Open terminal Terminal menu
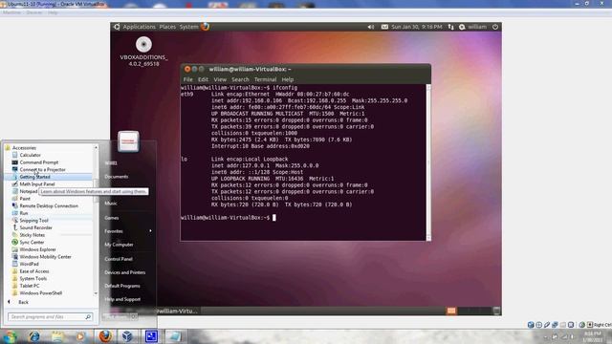This screenshot has height=344, width=612. [x=265, y=79]
